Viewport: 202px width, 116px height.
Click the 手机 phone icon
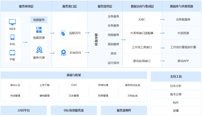tap(12, 37)
